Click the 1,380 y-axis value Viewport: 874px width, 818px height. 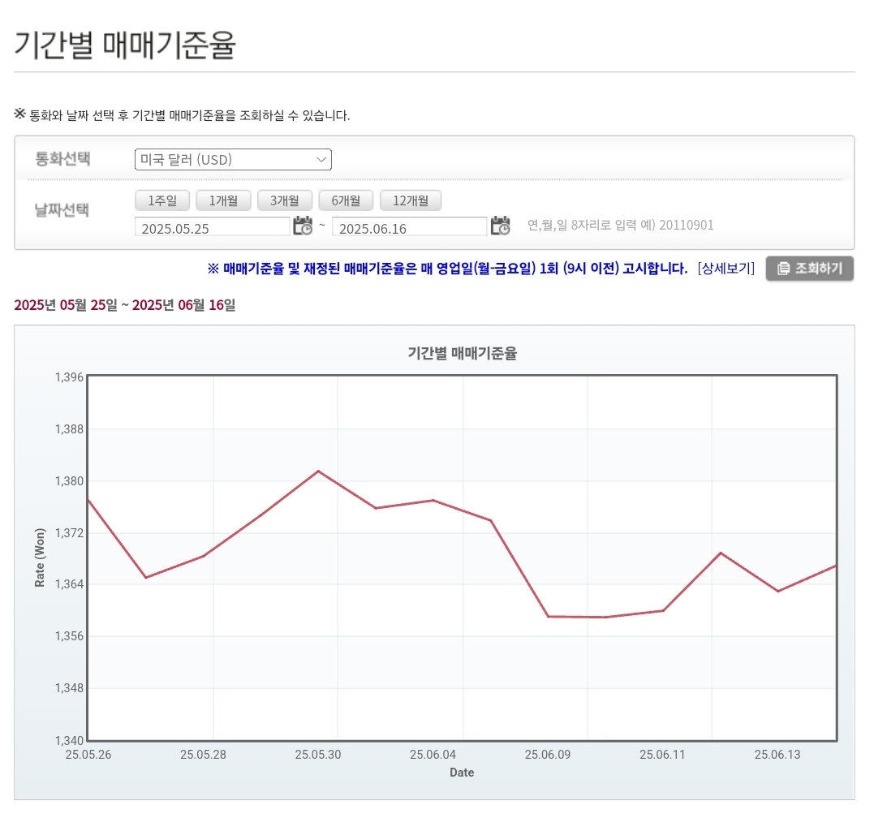click(69, 481)
